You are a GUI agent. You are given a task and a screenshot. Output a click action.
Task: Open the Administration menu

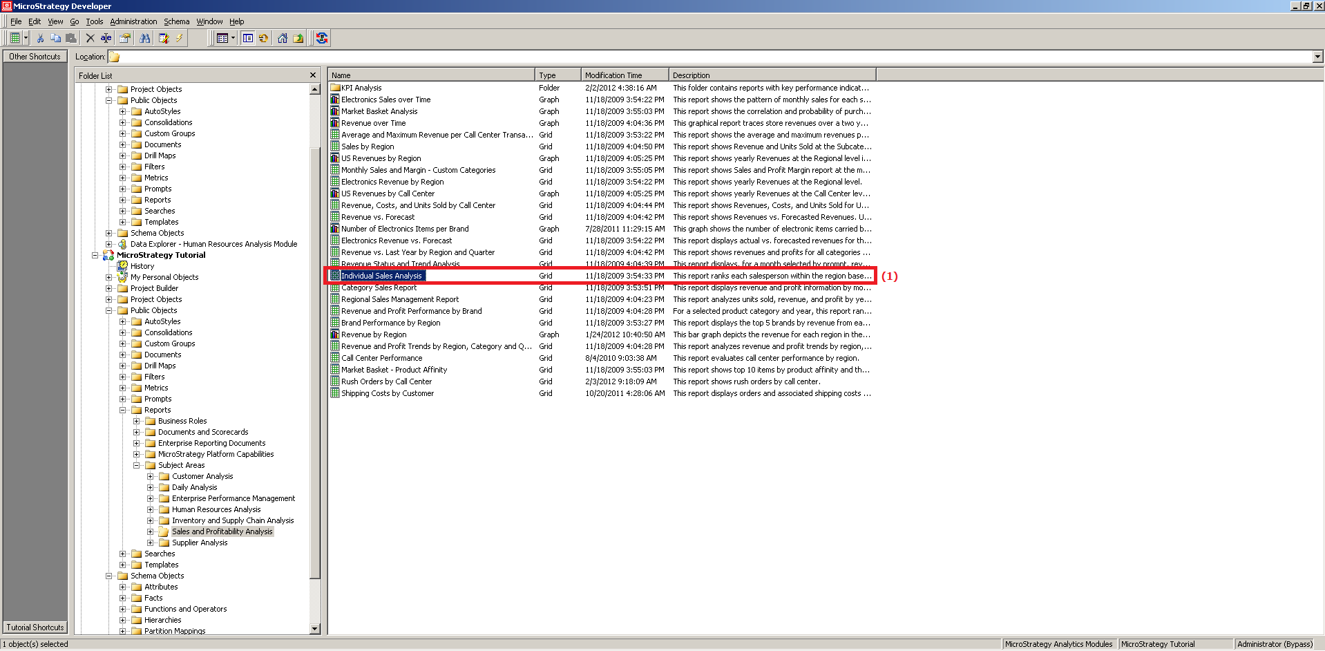133,21
